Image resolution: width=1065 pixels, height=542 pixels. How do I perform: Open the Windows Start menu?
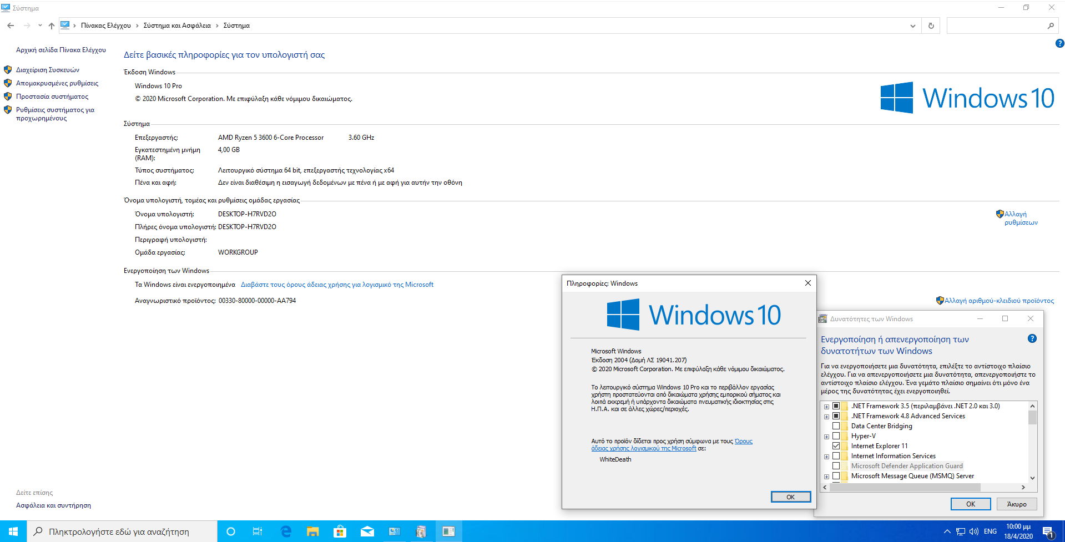pyautogui.click(x=13, y=531)
